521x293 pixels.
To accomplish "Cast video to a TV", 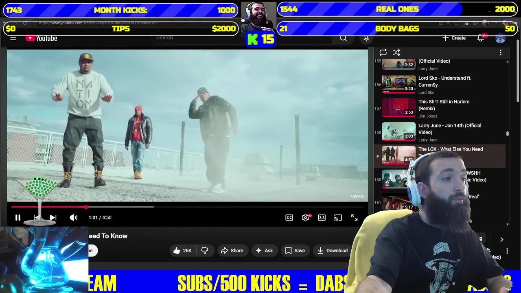I will click(338, 218).
